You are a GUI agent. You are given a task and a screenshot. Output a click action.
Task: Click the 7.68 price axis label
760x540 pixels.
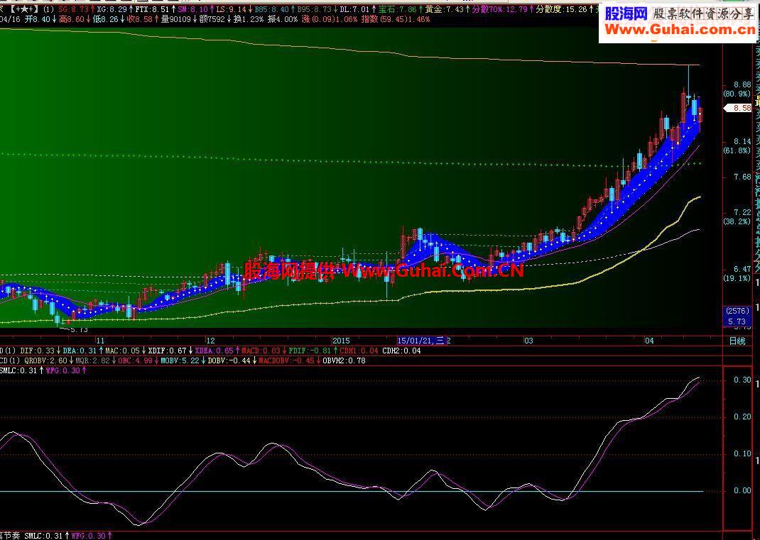pyautogui.click(x=742, y=177)
